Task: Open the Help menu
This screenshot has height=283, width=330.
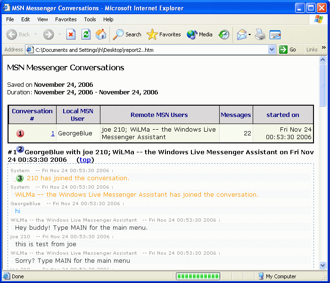Action: click(x=108, y=19)
